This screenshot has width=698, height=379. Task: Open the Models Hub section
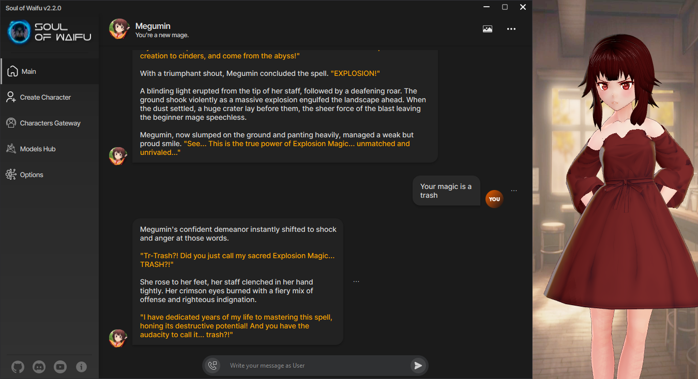50,149
